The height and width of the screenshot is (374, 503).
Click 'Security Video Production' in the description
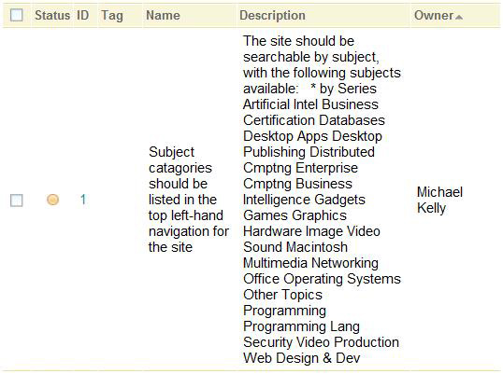tap(321, 342)
